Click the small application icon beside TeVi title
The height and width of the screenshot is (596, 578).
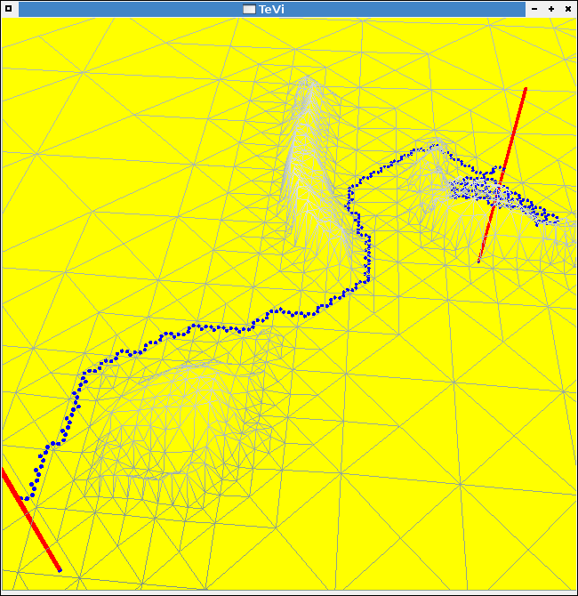click(249, 9)
